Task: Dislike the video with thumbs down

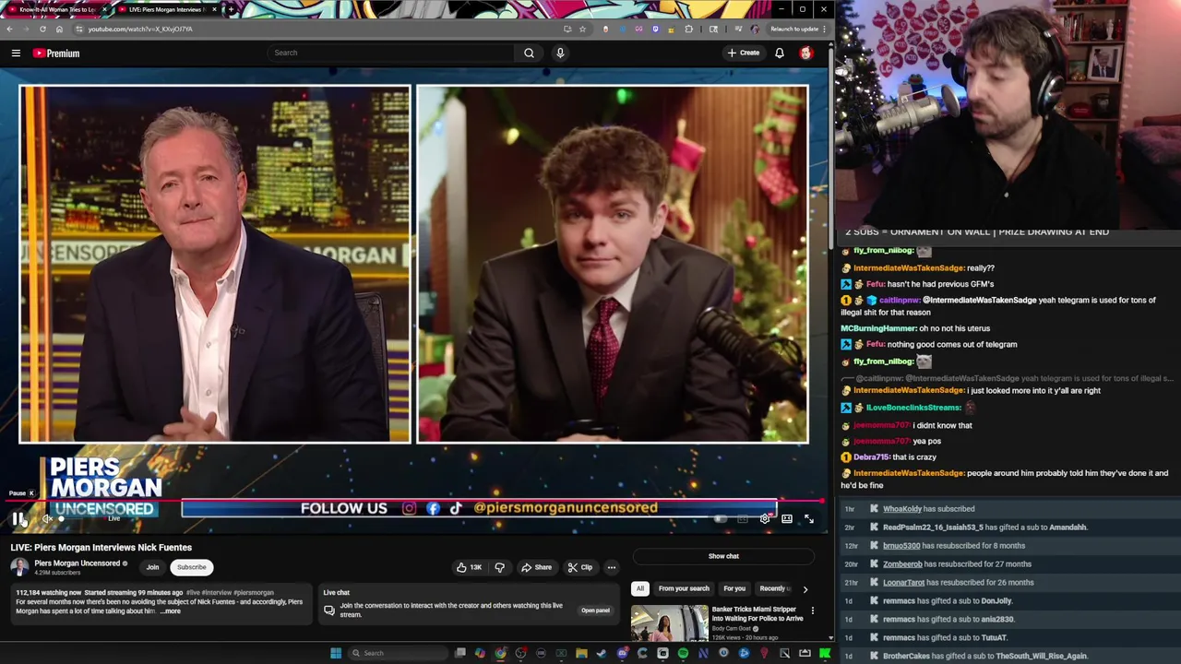Action: pyautogui.click(x=499, y=567)
